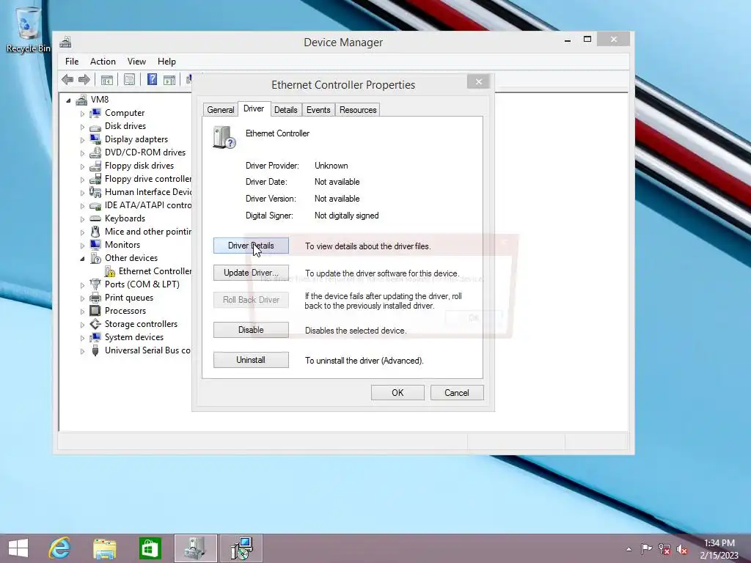The image size is (751, 563).
Task: Switch to the General tab
Action: pos(220,110)
